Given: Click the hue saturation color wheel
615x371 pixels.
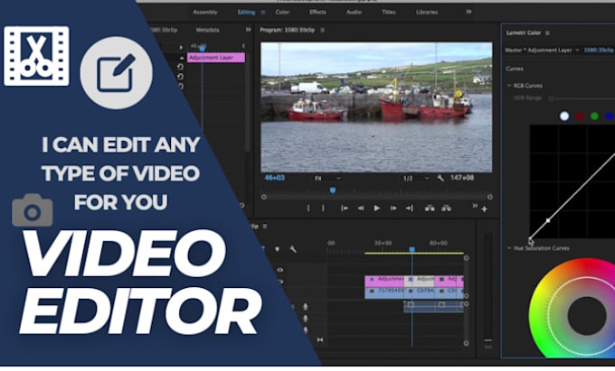Looking at the screenshot, I should (572, 308).
